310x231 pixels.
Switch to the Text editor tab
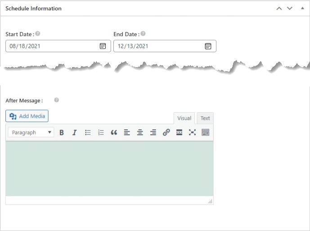pos(205,118)
